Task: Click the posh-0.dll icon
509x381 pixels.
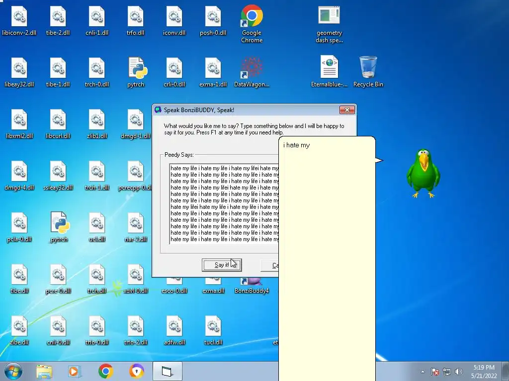Action: click(x=213, y=21)
